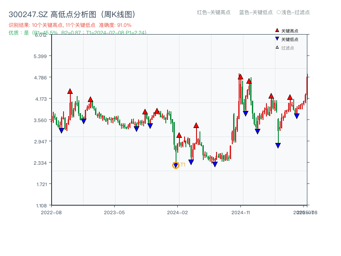This screenshot has height=256, width=341.
Task: Click the blue triangle icon in the legend
Action: 277,39
